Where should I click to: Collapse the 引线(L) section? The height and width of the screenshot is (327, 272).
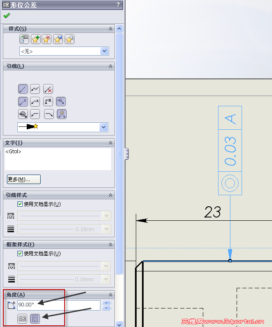(110, 66)
